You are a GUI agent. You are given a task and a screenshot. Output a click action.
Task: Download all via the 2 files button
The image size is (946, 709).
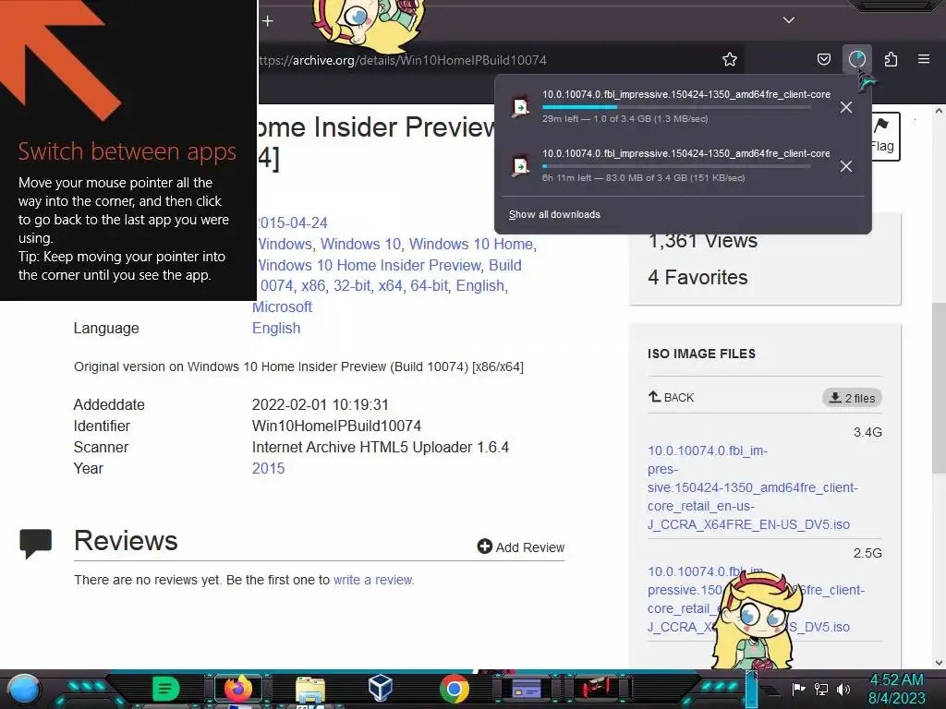pyautogui.click(x=852, y=398)
